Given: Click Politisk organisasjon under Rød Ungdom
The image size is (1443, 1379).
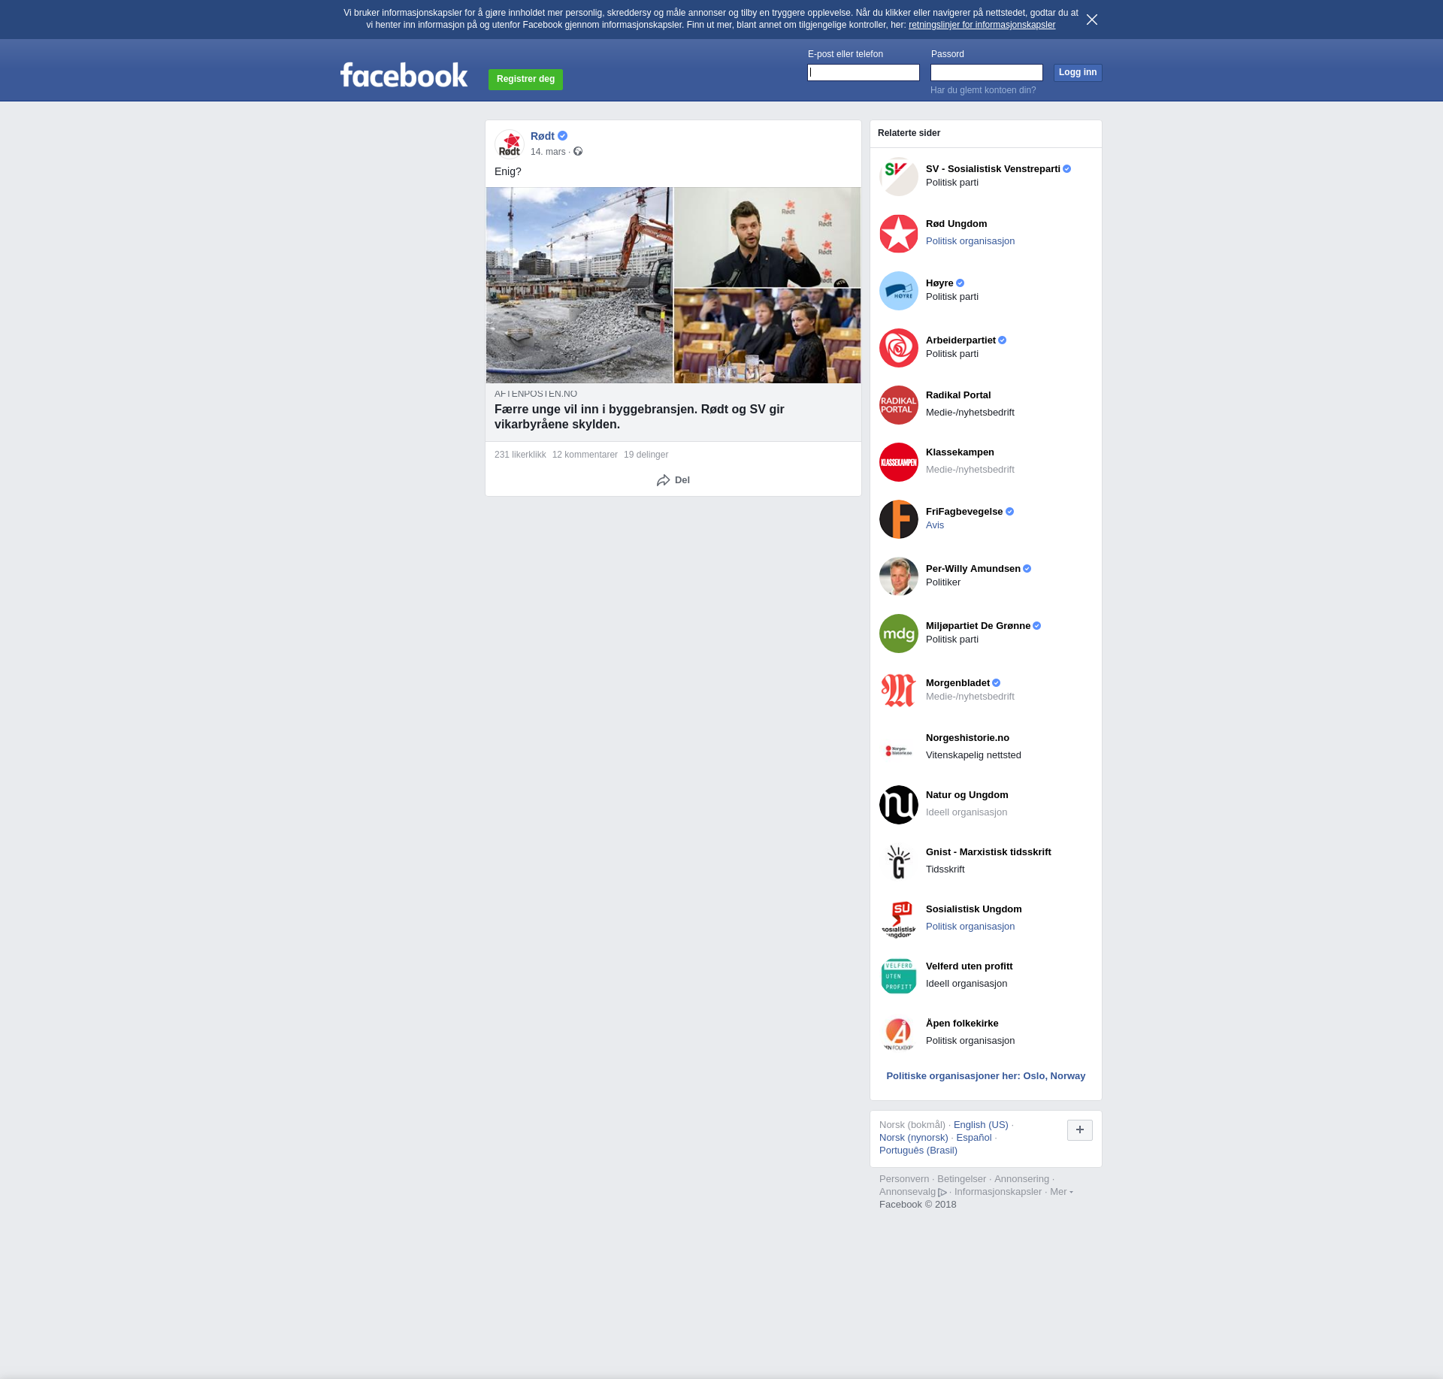Looking at the screenshot, I should point(970,241).
